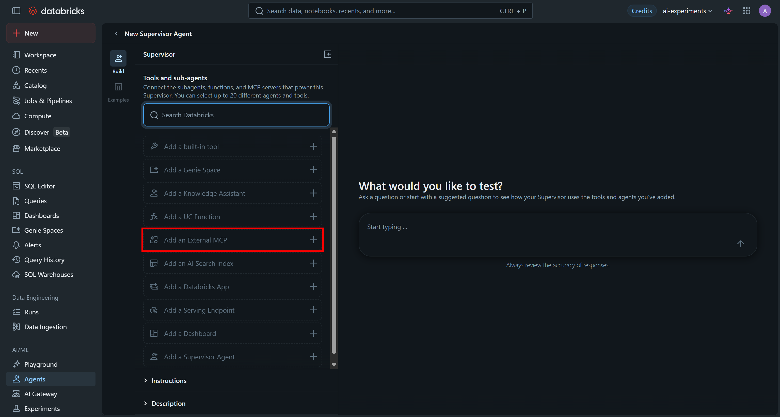Open Jobs & Pipelines in the sidebar
Screen dimensions: 780x417
click(x=51, y=101)
